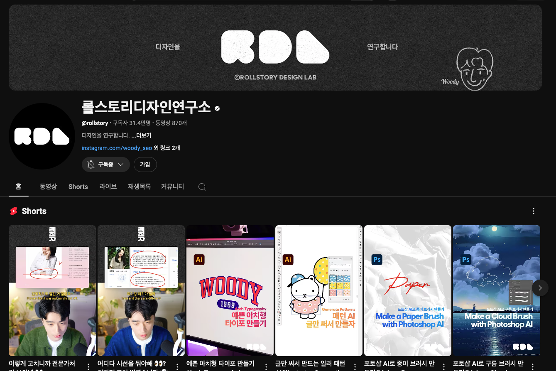Open the 패턴 AI Generate Patterns short thumbnail
This screenshot has width=556, height=371.
(319, 290)
